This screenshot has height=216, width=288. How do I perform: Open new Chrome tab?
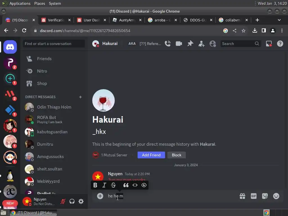(x=257, y=20)
